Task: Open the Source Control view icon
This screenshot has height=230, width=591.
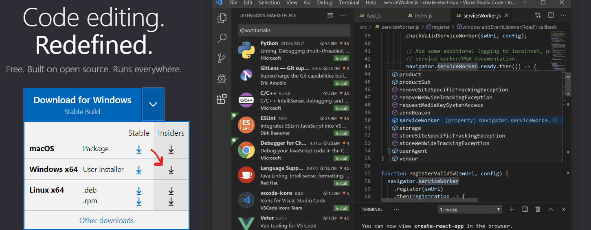Action: (x=222, y=59)
